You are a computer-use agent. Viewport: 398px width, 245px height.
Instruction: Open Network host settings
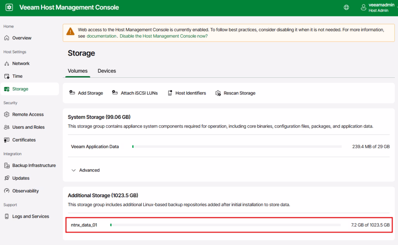(30, 63)
